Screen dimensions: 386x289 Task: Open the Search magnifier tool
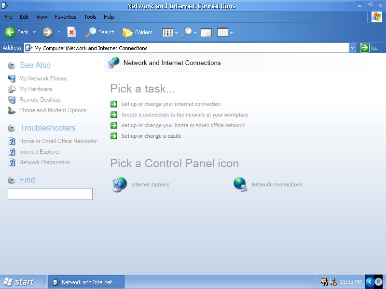click(x=100, y=32)
